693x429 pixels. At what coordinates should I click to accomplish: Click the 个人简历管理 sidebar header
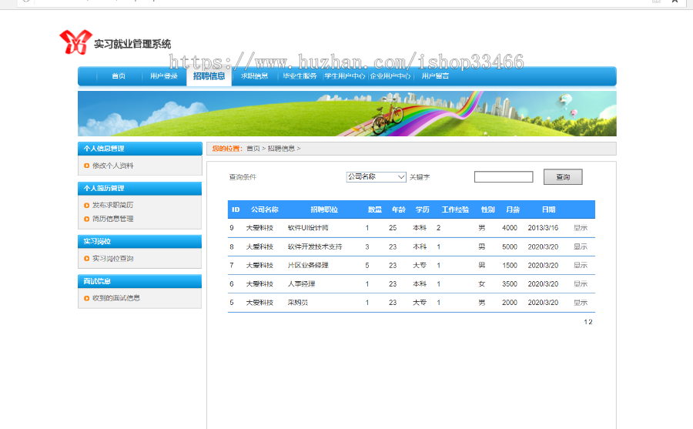pyautogui.click(x=139, y=189)
